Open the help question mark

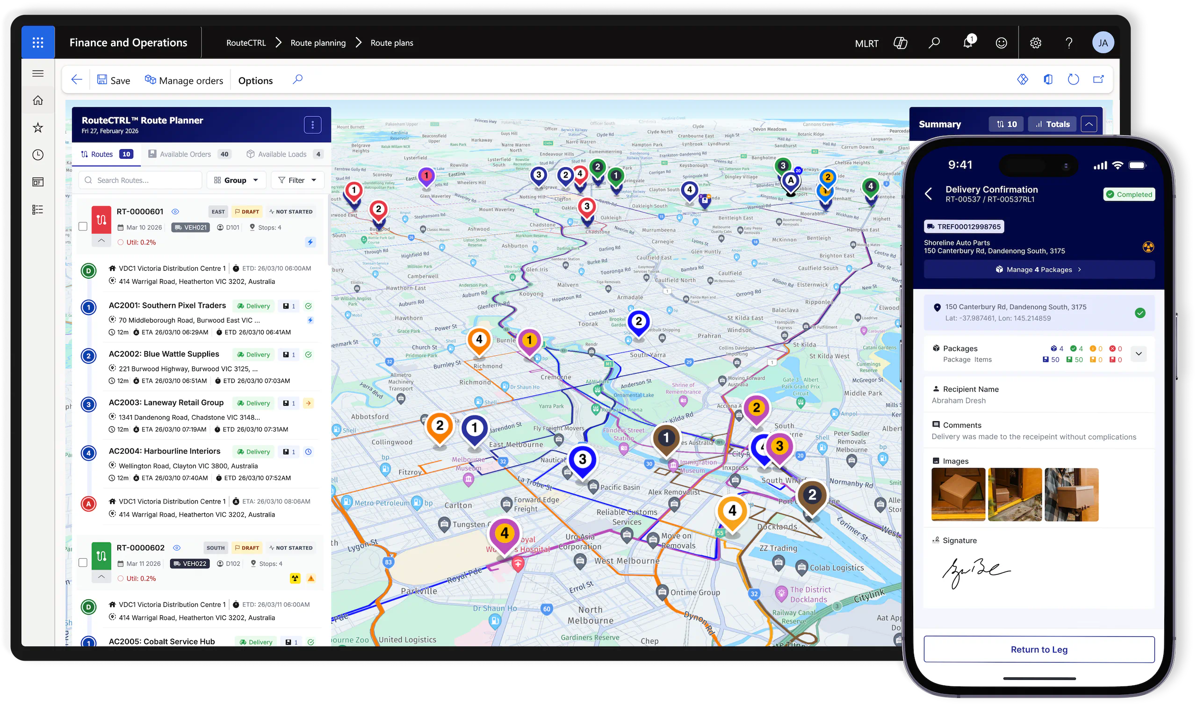click(1069, 43)
